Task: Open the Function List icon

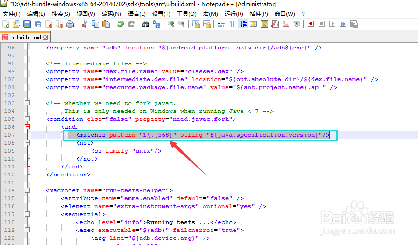Action: 275,24
